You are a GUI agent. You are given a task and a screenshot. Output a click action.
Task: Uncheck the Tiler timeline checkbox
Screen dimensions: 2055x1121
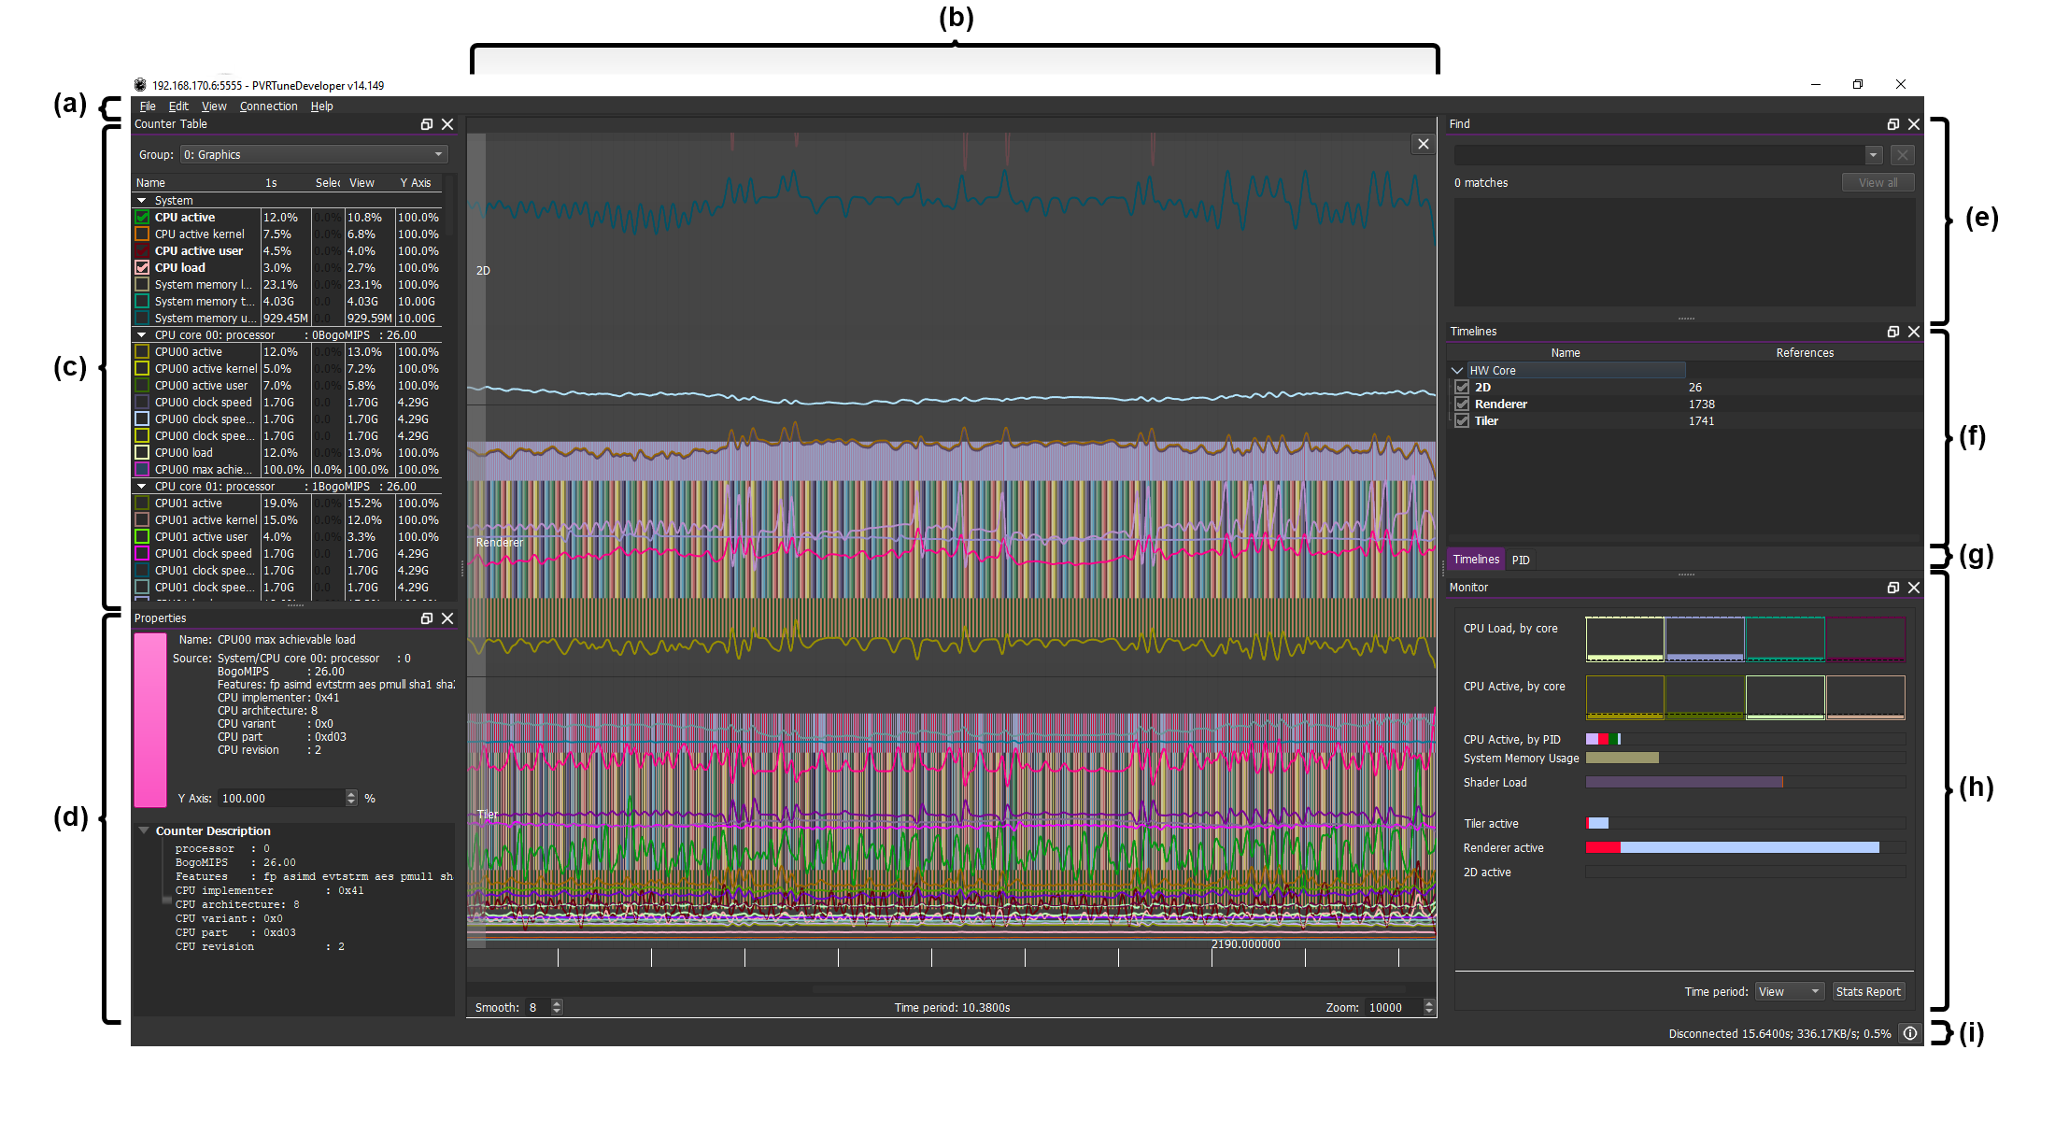point(1463,421)
